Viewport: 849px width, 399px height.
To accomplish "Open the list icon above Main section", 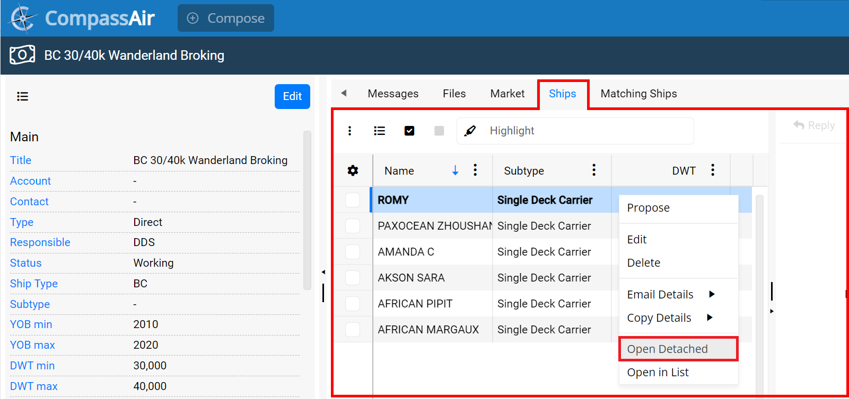I will tap(22, 96).
